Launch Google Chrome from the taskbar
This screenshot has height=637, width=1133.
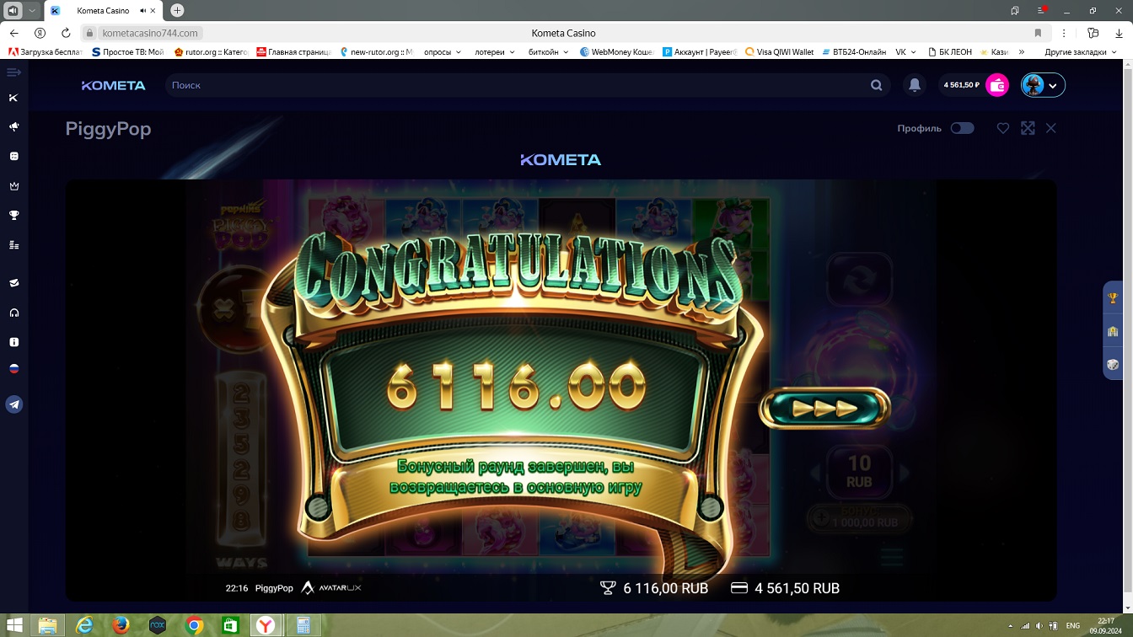click(x=194, y=625)
